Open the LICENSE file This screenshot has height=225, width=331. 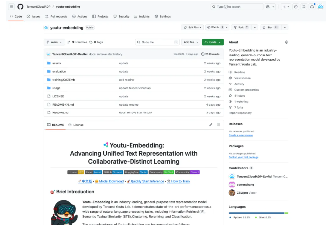coord(58,96)
